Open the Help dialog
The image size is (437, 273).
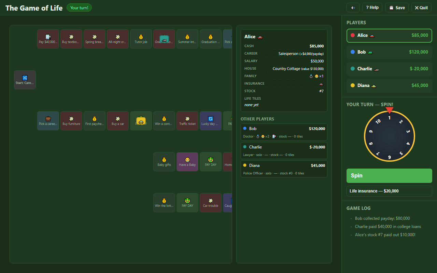(372, 8)
